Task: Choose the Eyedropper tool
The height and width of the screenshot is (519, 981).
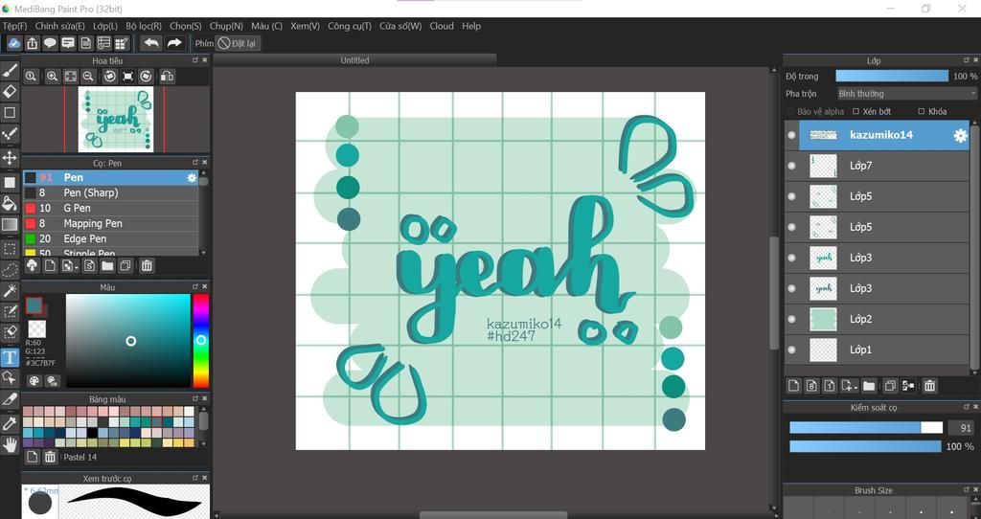Action: tap(10, 424)
